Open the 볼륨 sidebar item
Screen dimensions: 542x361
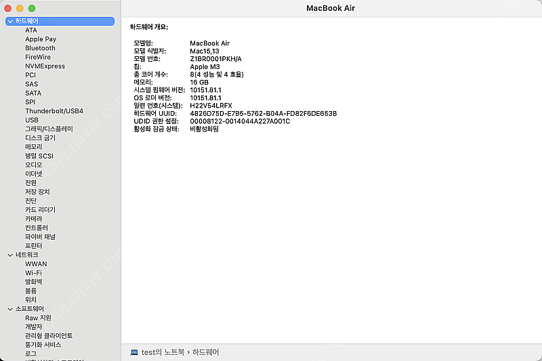point(30,291)
